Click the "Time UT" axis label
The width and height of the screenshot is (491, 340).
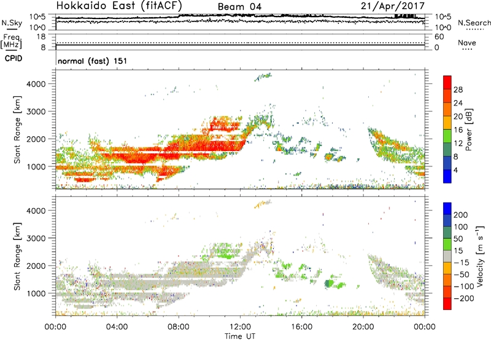pos(240,336)
